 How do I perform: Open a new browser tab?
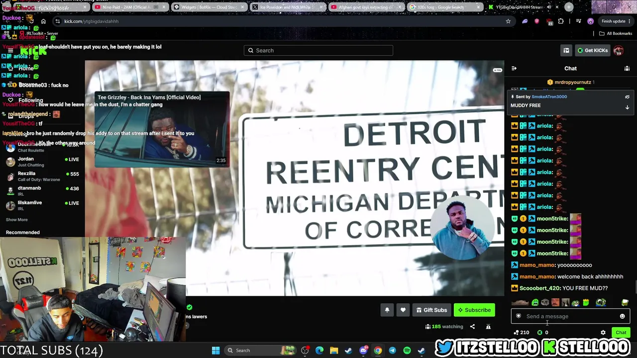(569, 7)
